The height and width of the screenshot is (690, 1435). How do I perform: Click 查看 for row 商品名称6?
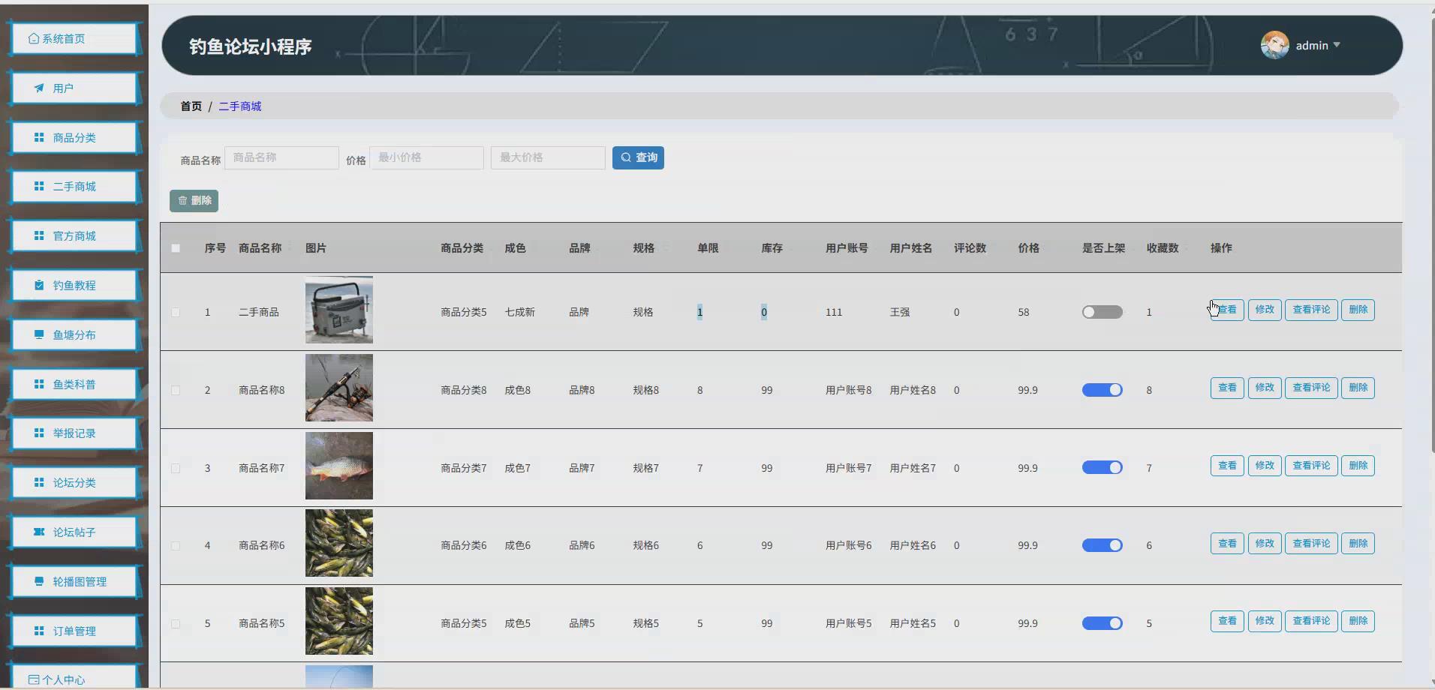[1227, 543]
